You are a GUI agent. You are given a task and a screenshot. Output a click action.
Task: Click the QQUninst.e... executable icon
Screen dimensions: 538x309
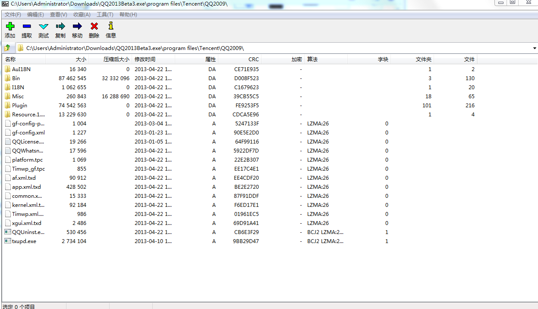[8, 232]
